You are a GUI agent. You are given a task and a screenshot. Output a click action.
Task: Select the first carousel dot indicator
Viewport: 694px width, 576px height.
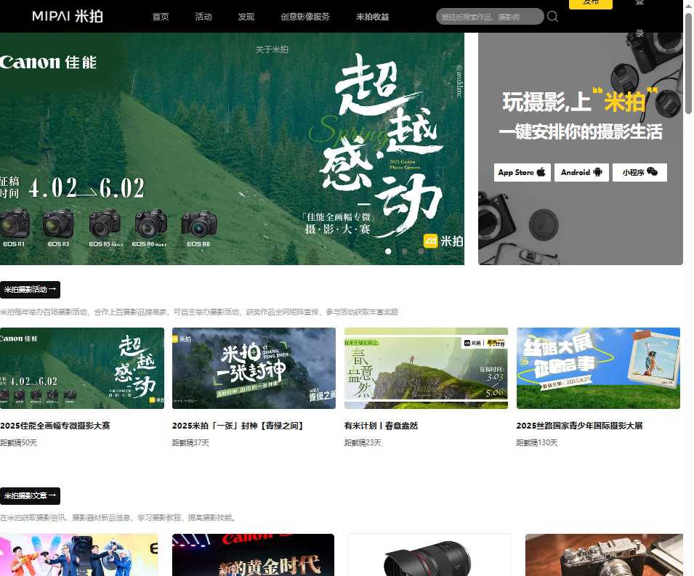pyautogui.click(x=390, y=251)
